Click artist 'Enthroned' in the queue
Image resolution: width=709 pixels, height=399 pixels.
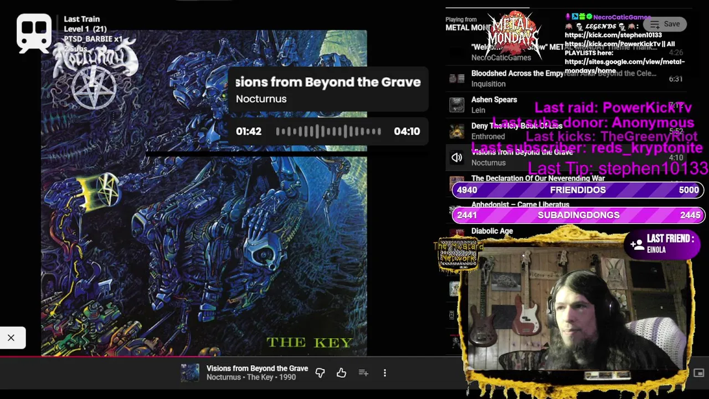point(488,136)
